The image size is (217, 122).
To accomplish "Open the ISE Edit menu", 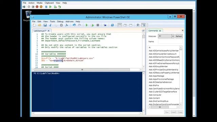I will (39, 22).
